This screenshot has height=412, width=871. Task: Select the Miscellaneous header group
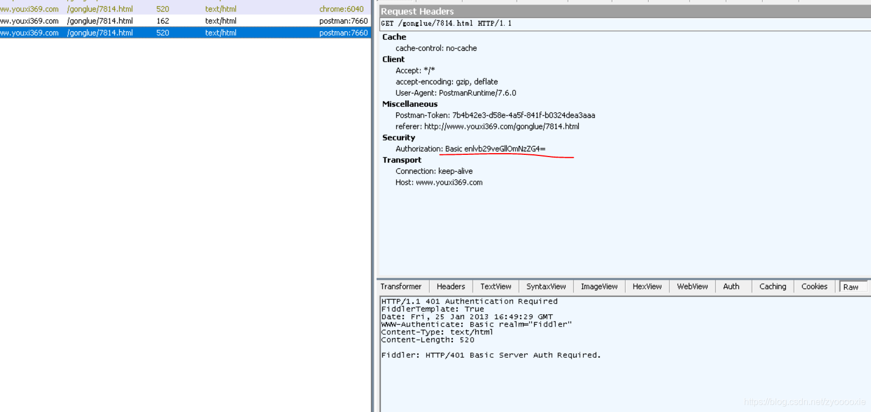click(410, 104)
